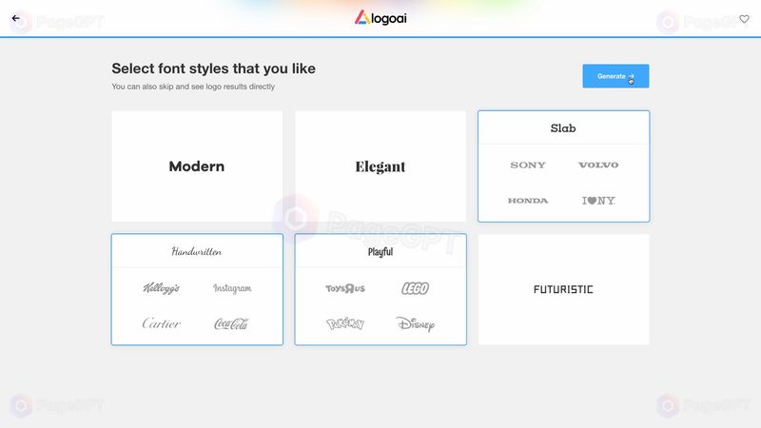
Task: Click the back arrow icon
Action: 16,18
